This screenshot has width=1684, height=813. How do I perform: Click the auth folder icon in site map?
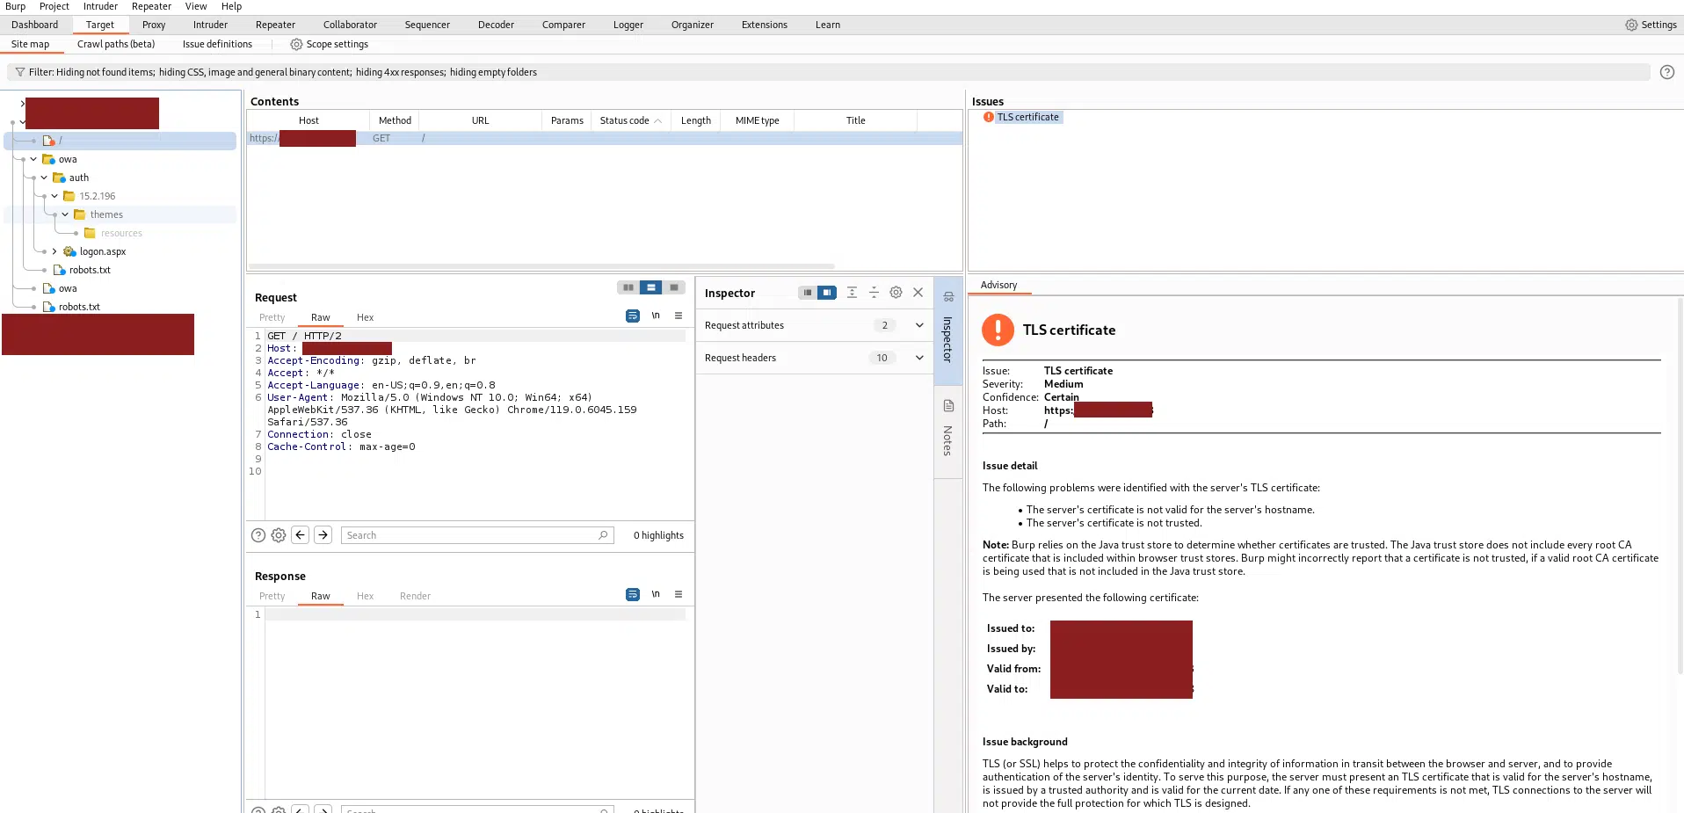[60, 178]
